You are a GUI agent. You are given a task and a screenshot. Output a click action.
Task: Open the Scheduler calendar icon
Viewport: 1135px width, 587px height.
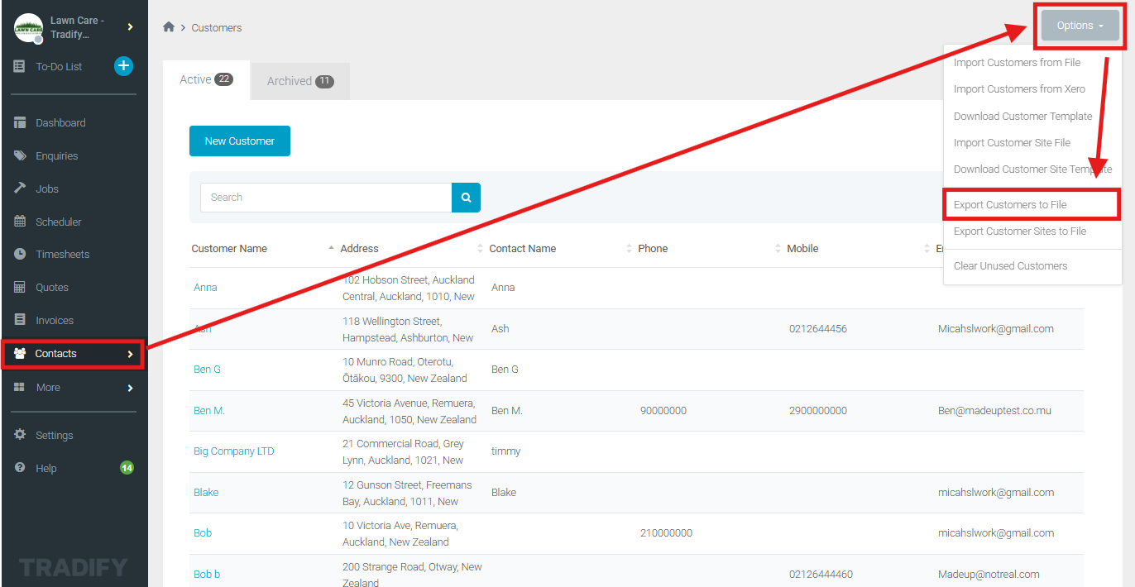tap(20, 222)
